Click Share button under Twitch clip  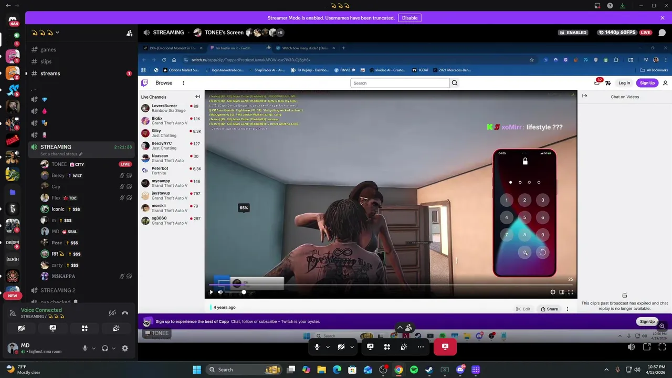[x=549, y=309]
